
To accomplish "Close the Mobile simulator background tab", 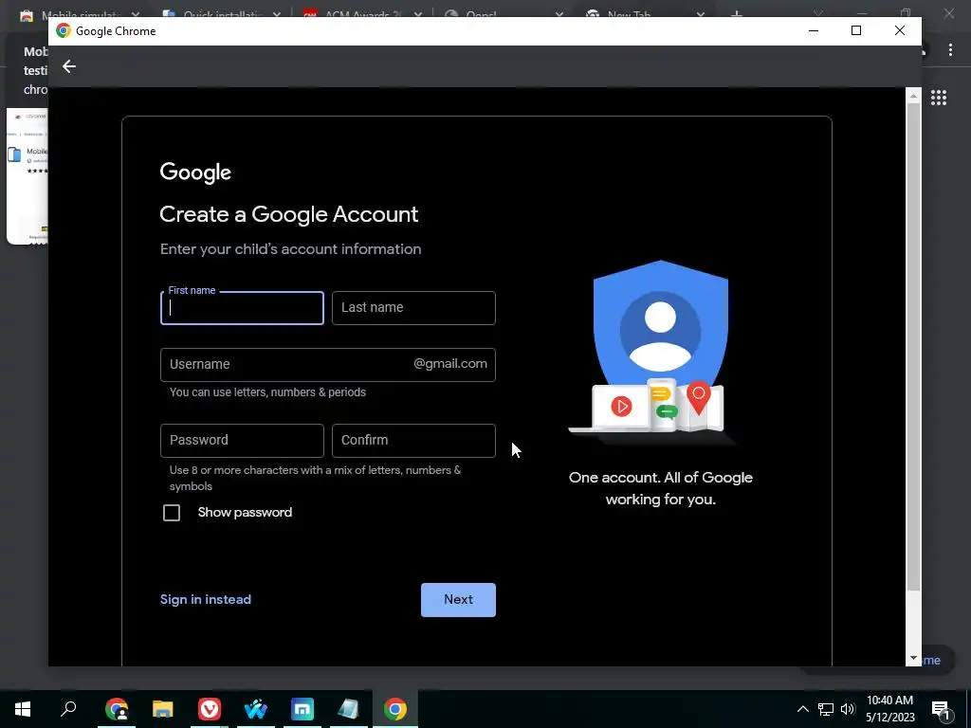I will coord(136,13).
